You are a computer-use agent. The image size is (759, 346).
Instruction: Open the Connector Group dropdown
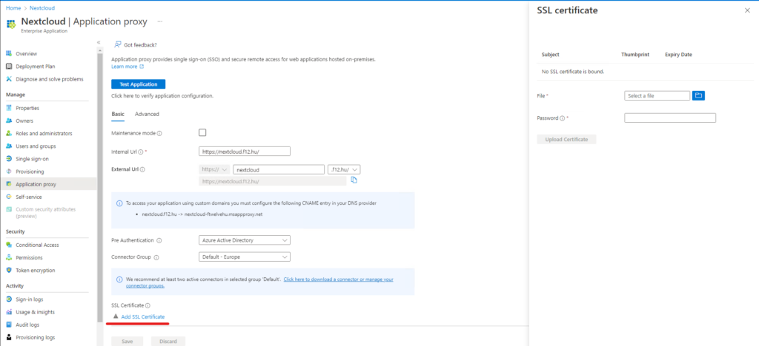click(245, 257)
